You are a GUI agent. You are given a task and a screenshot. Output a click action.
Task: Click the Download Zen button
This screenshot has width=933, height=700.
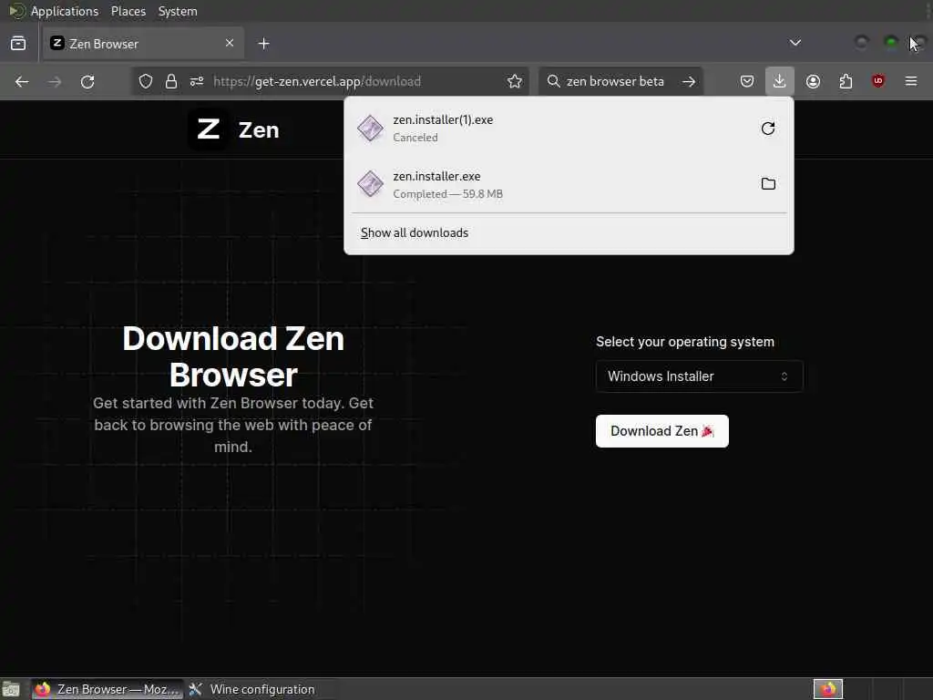pyautogui.click(x=661, y=431)
